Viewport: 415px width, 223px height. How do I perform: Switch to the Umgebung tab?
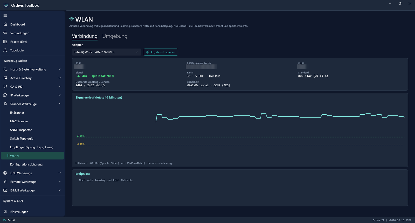(x=115, y=36)
